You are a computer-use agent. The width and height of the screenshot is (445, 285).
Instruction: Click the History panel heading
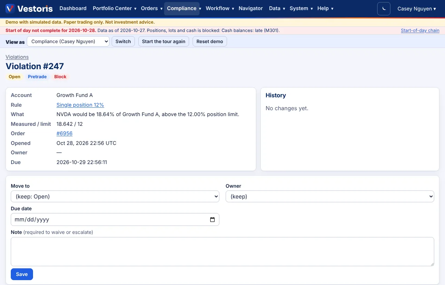[276, 95]
